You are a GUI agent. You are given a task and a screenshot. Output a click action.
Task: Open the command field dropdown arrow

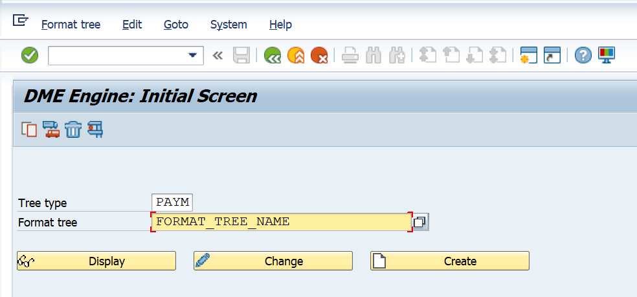pyautogui.click(x=192, y=55)
